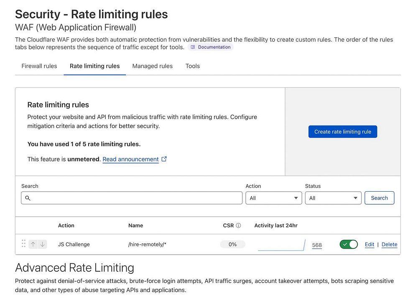Viewport: 418px width, 298px height.
Task: Open the Tools tab
Action: click(x=193, y=66)
